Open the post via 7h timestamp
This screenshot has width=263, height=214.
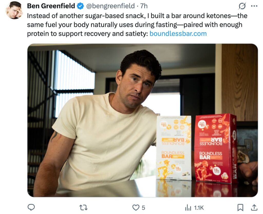click(x=144, y=6)
